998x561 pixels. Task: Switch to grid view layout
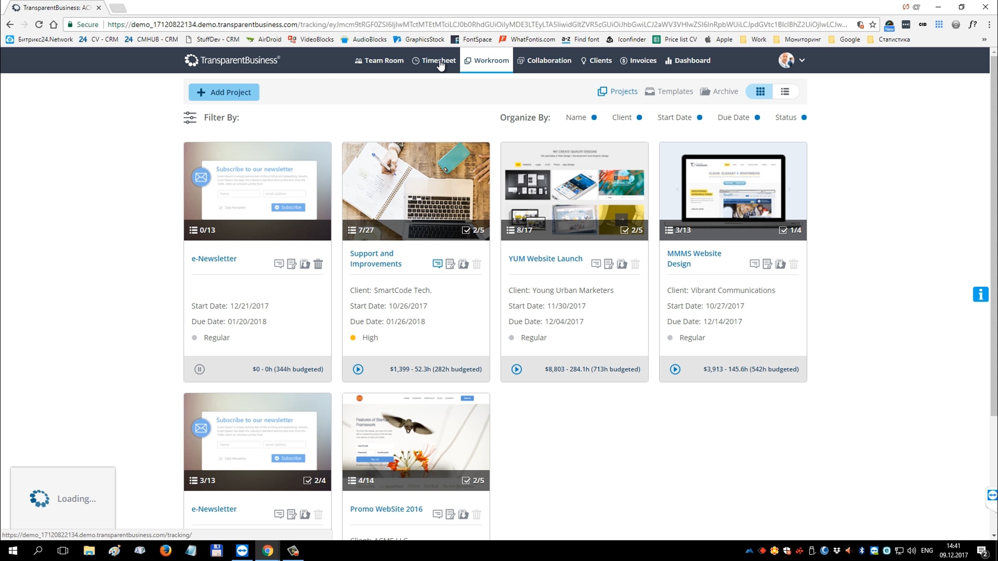tap(760, 91)
